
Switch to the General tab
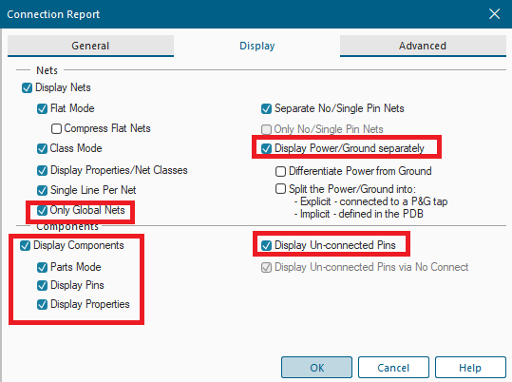click(90, 46)
